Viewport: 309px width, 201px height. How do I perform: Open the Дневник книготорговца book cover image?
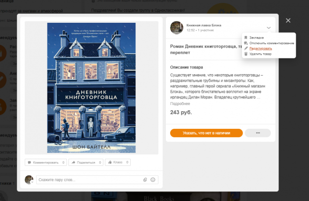(x=91, y=87)
